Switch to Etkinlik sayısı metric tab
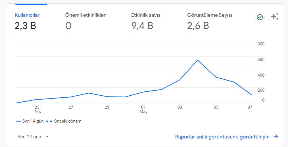This screenshot has width=288, height=147. coord(146,15)
